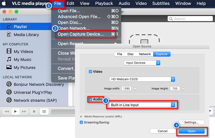This screenshot has width=215, height=138.
Task: Choose Open Disc... menu item
Action: click(x=86, y=22)
